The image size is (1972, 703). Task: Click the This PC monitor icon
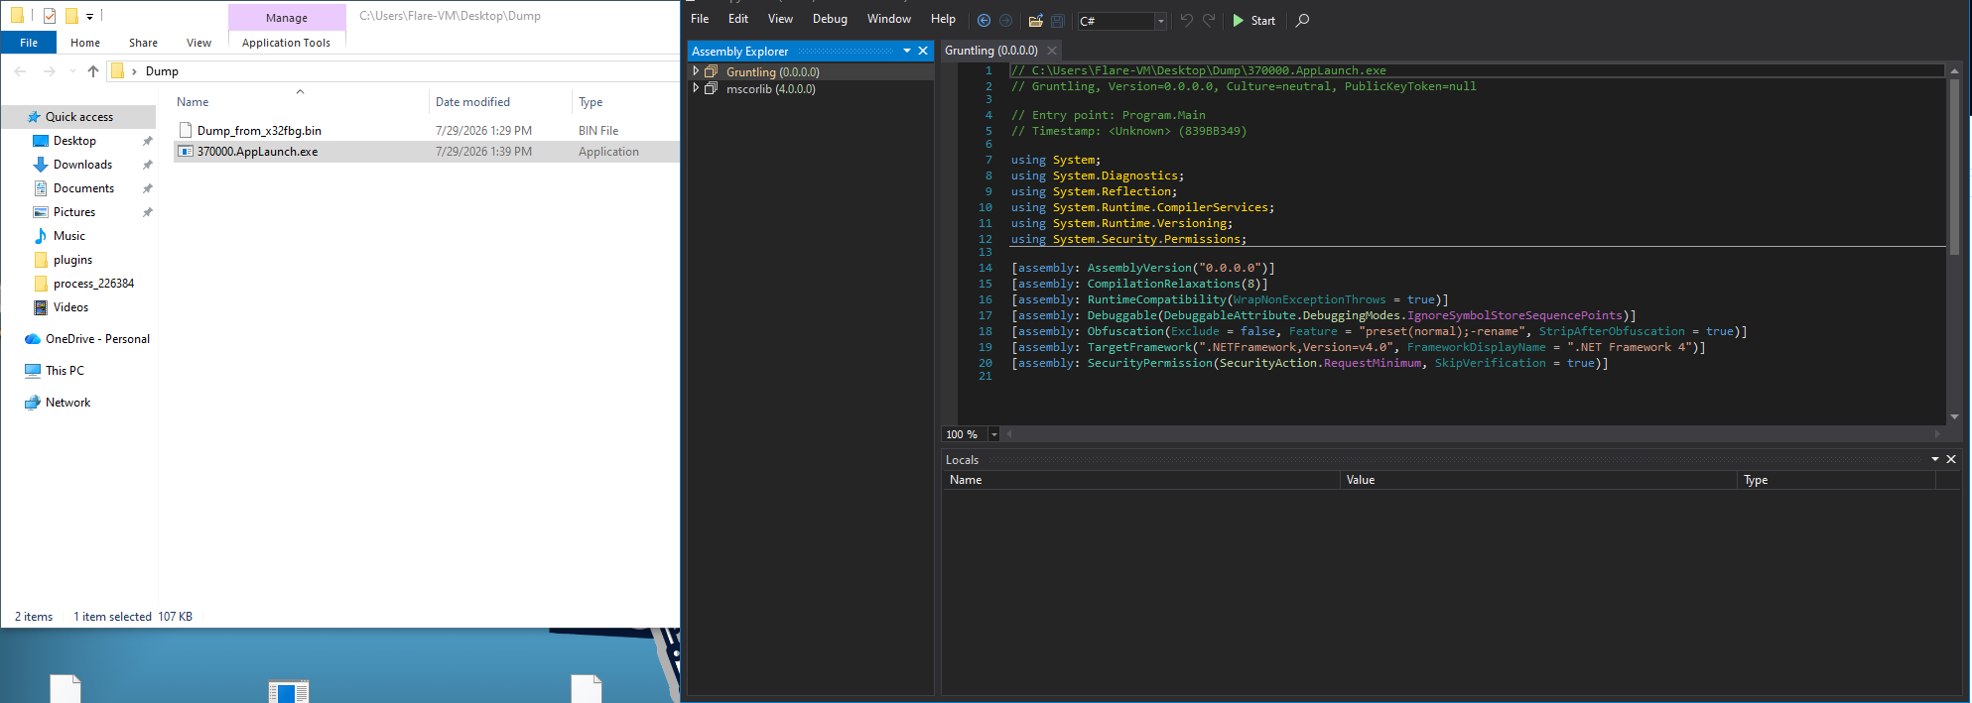pos(33,371)
